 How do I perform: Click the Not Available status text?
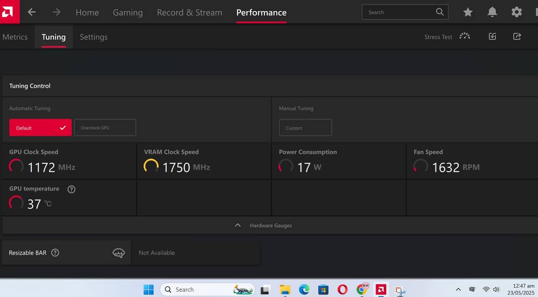point(157,253)
